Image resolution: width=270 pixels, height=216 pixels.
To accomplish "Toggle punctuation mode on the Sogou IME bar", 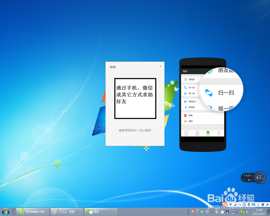I will 239,205.
